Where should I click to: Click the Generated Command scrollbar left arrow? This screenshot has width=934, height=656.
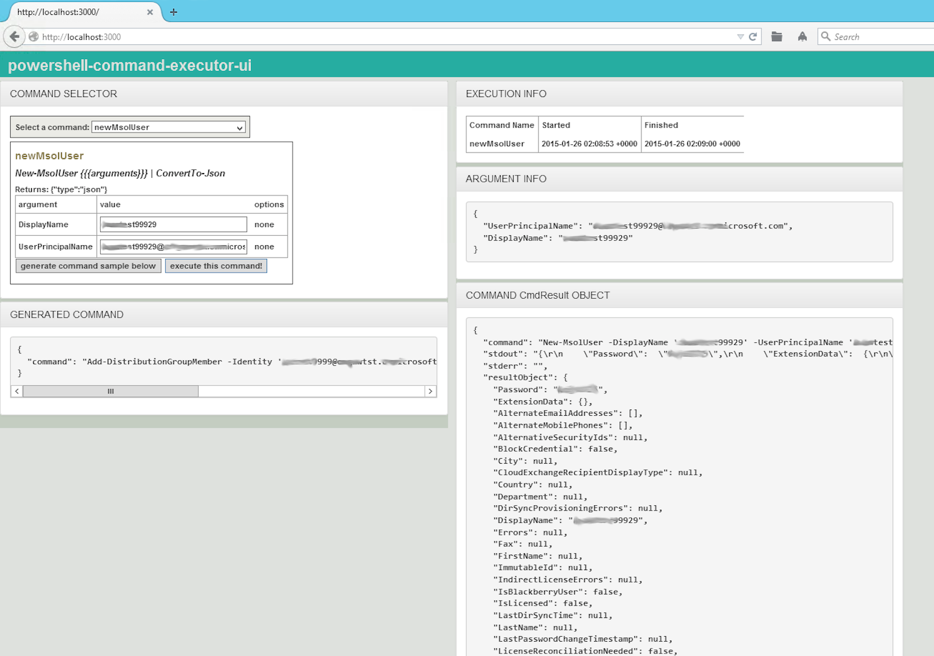[x=17, y=391]
